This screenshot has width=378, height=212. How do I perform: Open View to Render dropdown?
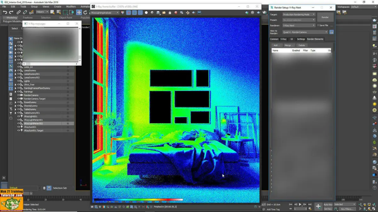point(305,32)
